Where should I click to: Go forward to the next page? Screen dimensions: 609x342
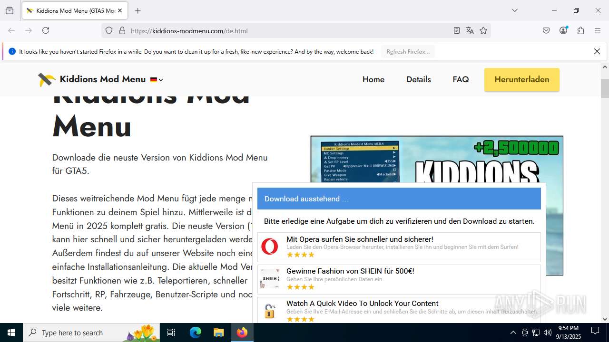[x=29, y=30]
